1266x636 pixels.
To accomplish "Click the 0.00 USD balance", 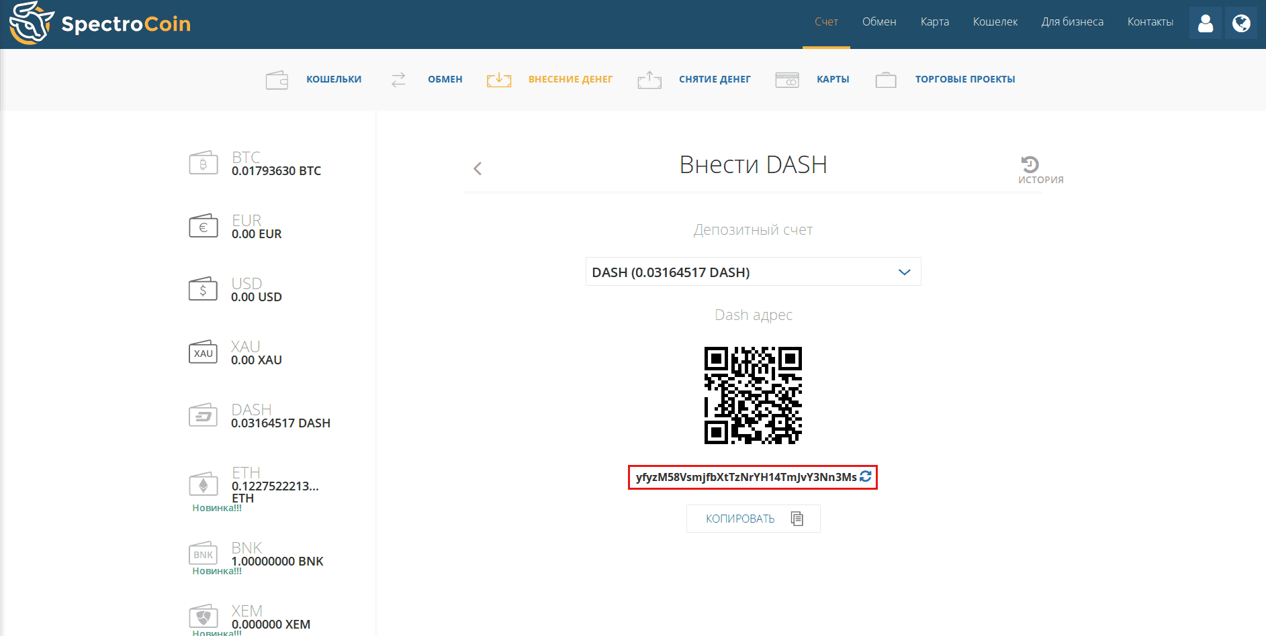I will 257,297.
